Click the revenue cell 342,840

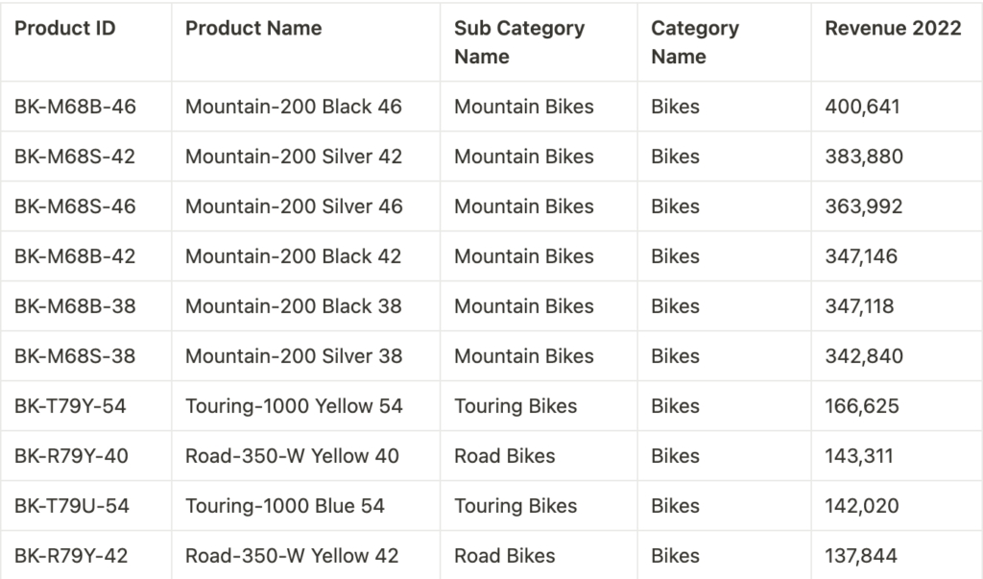click(x=864, y=356)
